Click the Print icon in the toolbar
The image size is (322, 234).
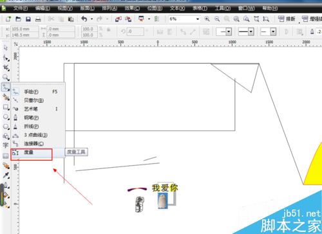pyautogui.click(x=38, y=19)
